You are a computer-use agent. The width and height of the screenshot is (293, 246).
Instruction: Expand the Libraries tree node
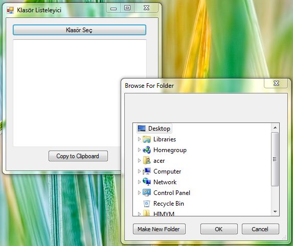pos(139,139)
